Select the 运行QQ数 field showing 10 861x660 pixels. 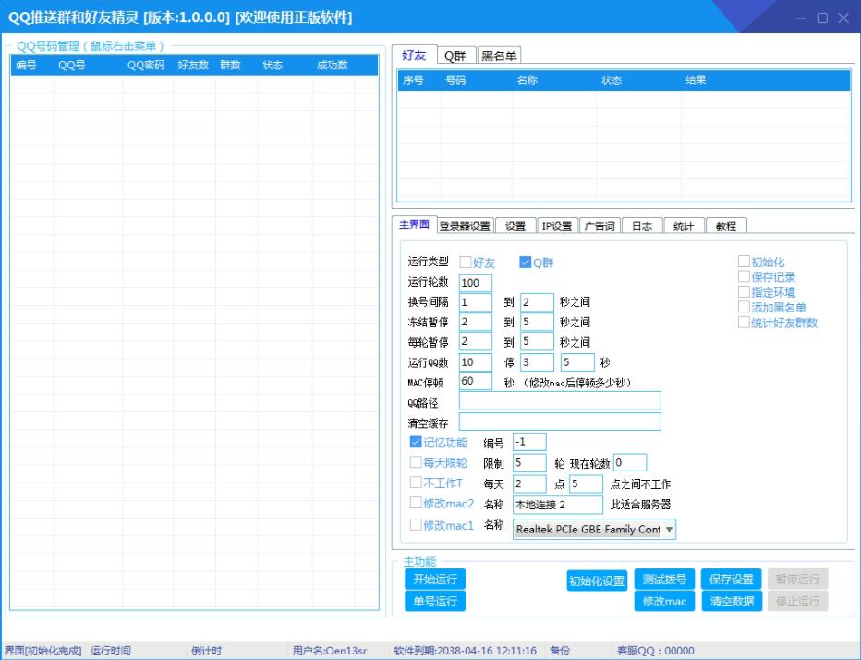(476, 362)
